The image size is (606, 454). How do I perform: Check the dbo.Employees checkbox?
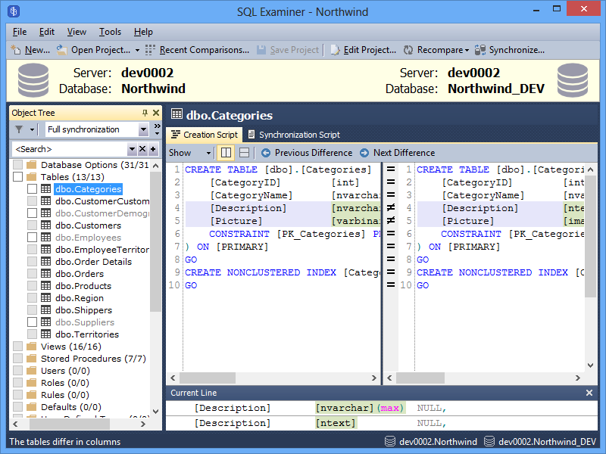click(x=32, y=238)
